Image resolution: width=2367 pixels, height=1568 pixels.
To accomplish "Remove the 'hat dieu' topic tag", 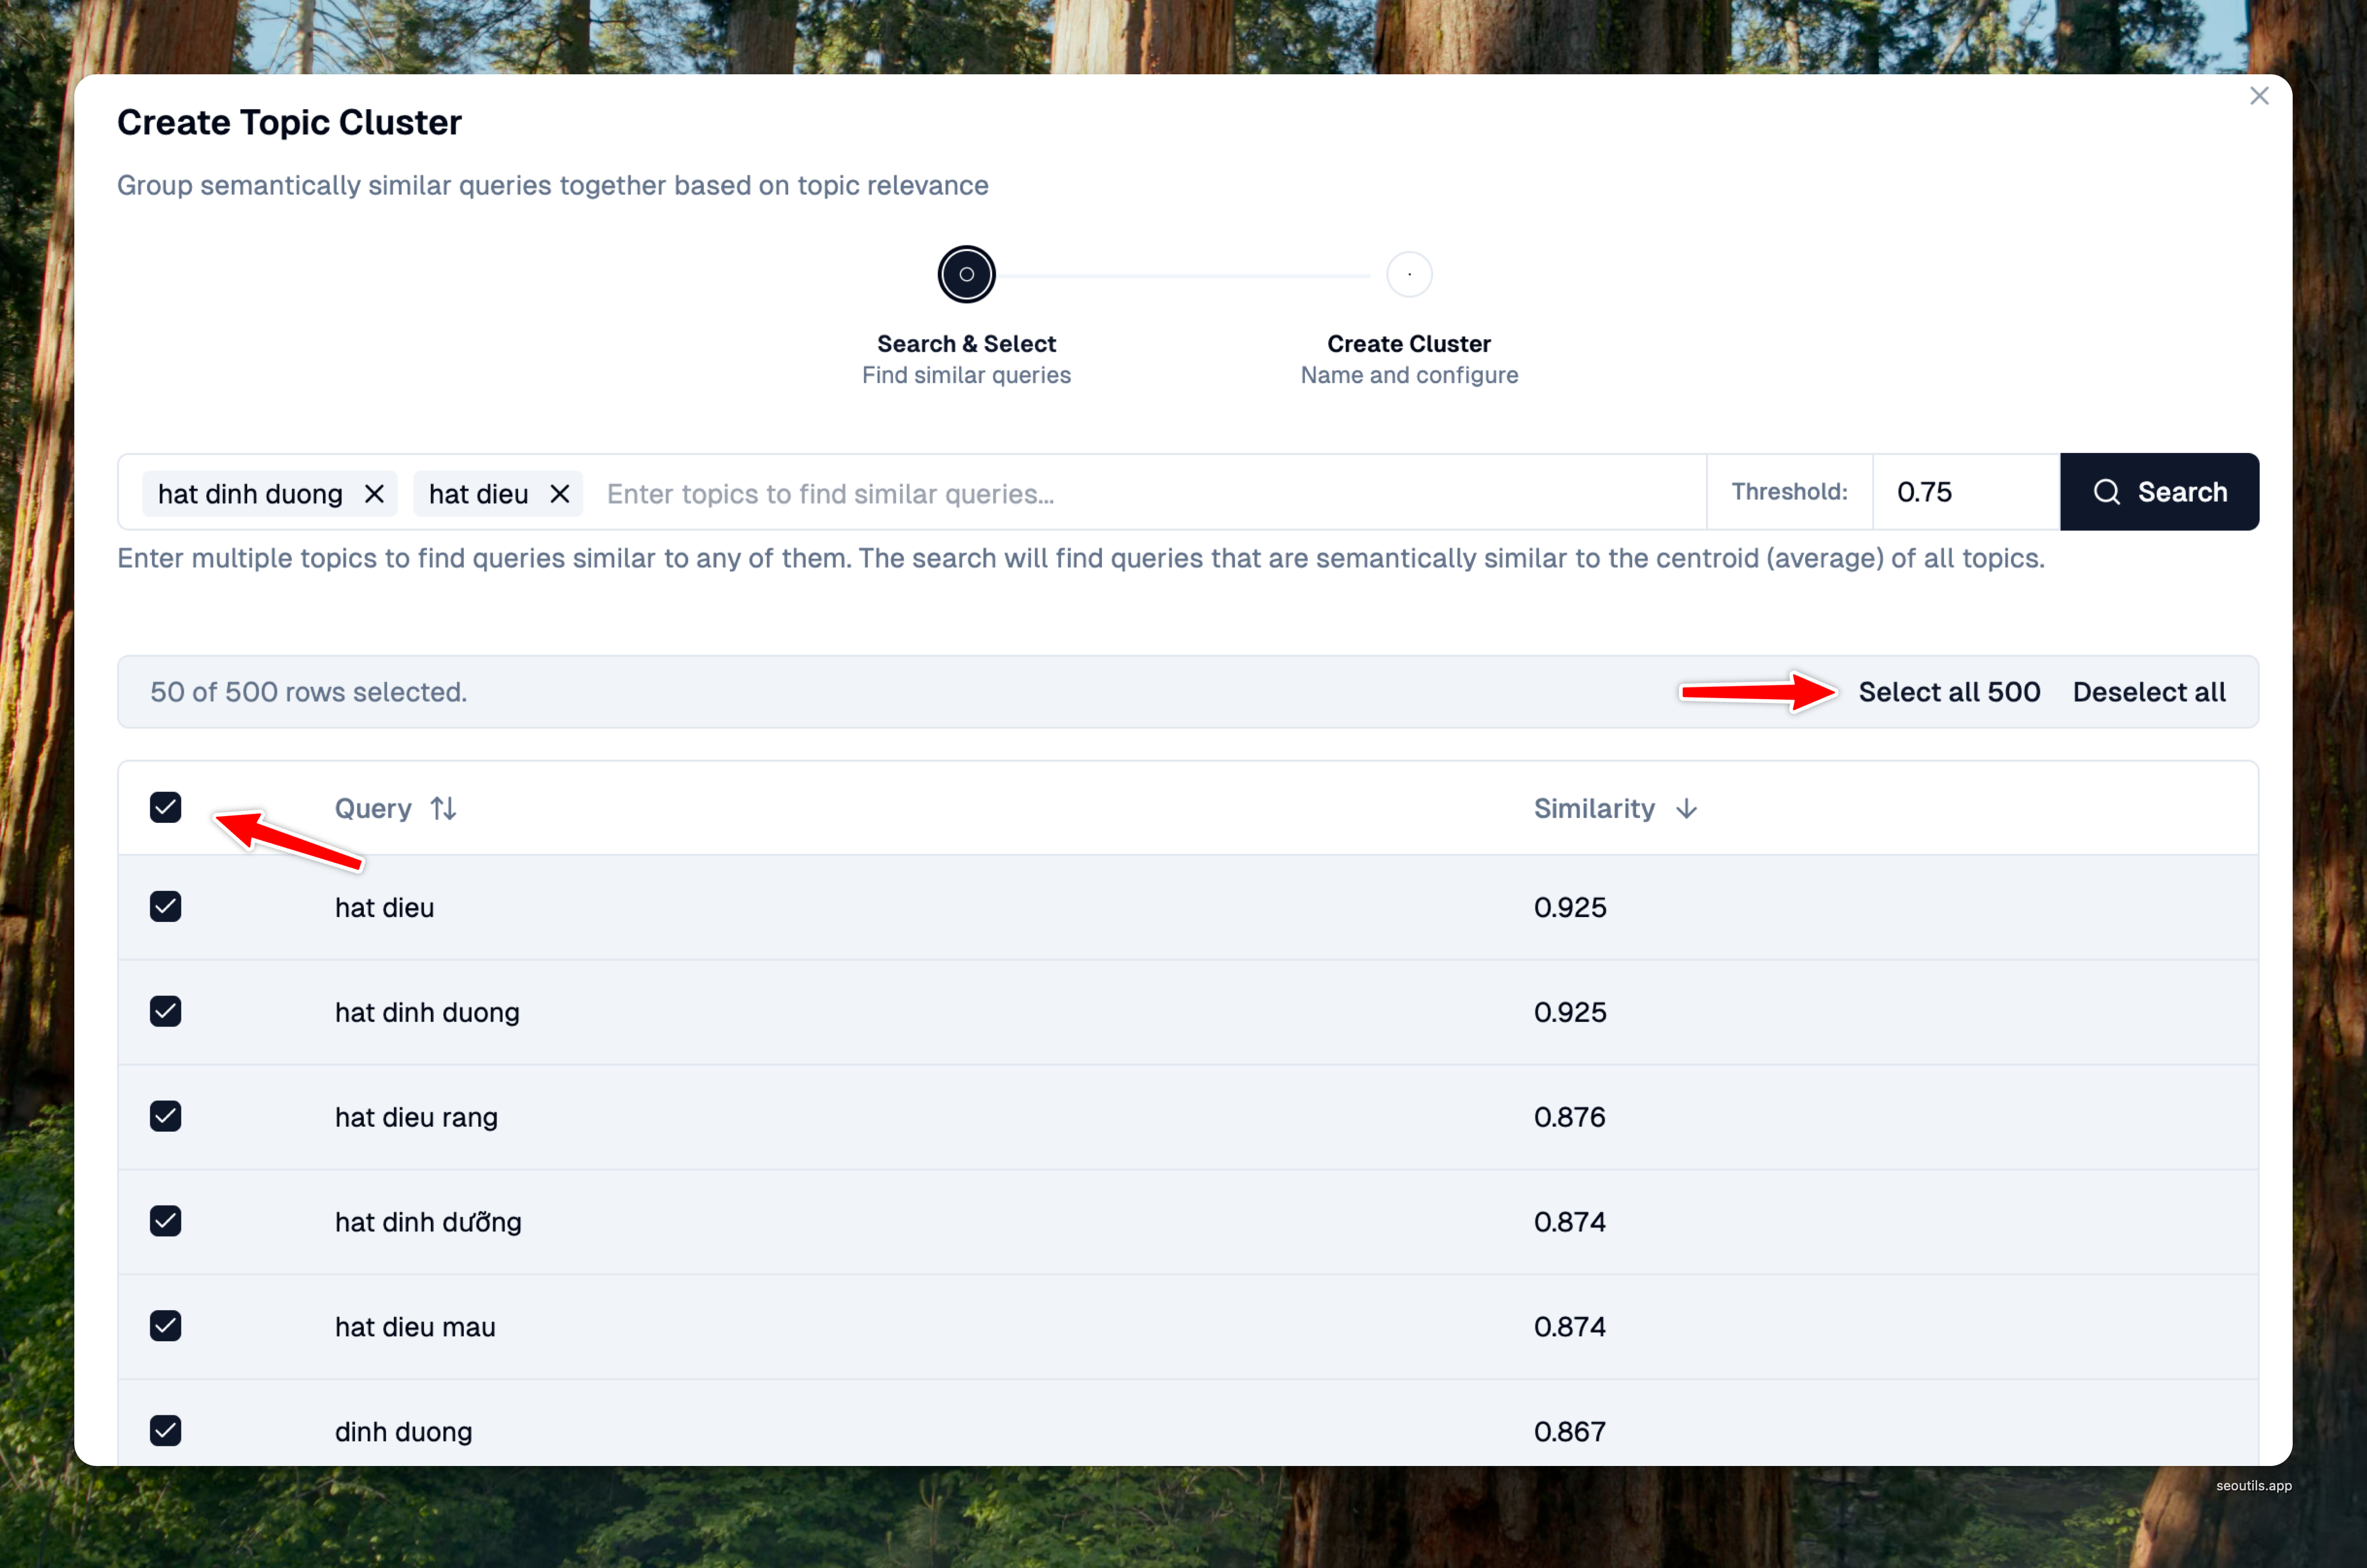I will coord(560,494).
